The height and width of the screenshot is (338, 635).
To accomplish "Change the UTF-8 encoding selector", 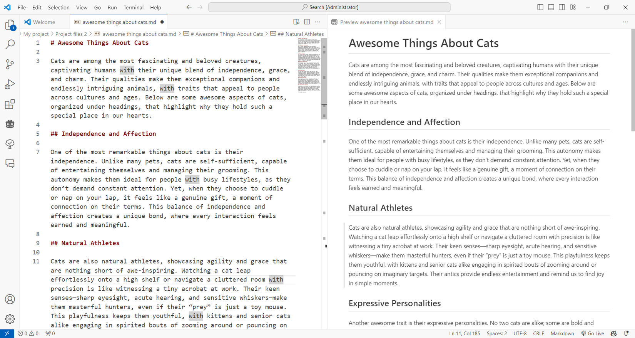I will (520, 333).
